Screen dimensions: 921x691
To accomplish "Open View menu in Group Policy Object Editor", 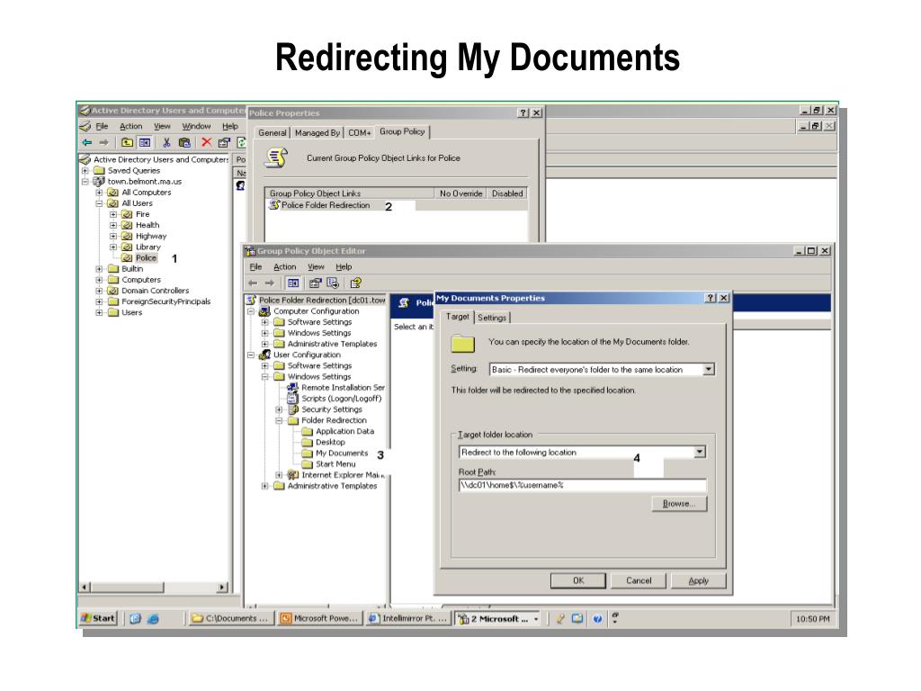I will [x=316, y=266].
